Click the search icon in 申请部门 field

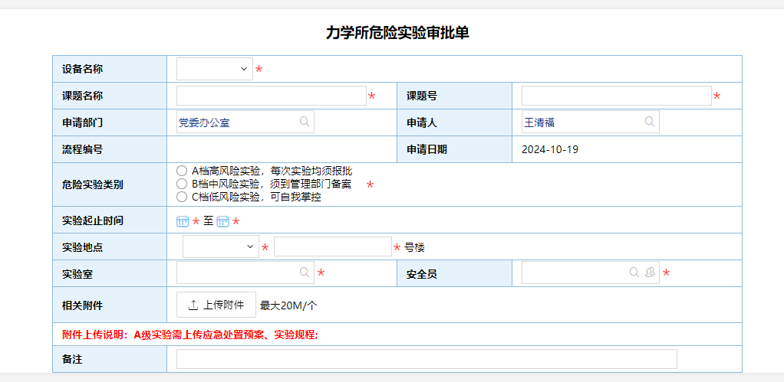pos(305,122)
